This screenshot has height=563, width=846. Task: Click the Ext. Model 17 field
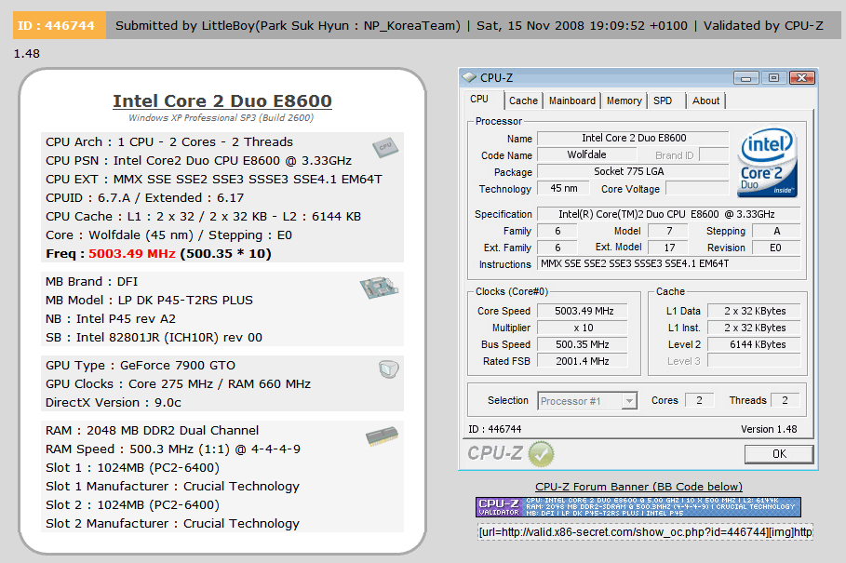pyautogui.click(x=668, y=248)
